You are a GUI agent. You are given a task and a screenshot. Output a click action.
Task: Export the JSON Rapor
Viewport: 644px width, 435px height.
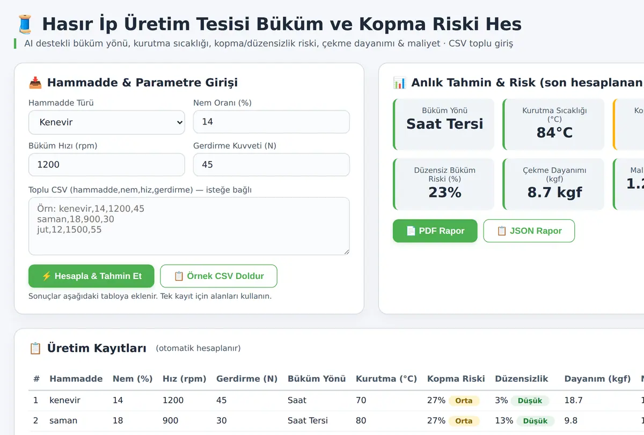click(529, 231)
